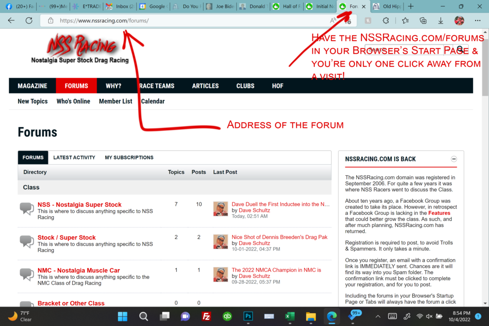
Task: Switch to the E*TRADE browser tab
Action: 86,6
